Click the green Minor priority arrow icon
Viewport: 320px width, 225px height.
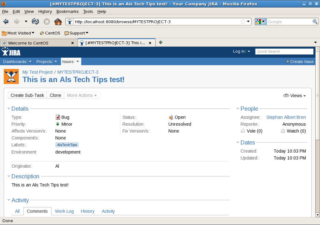tap(57, 124)
